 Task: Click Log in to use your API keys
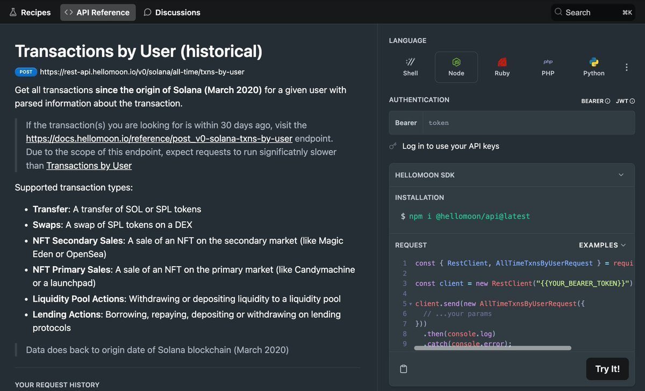[450, 146]
